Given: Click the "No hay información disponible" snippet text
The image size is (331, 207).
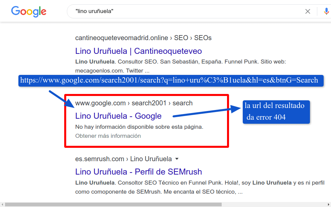Looking at the screenshot, I should point(139,127).
